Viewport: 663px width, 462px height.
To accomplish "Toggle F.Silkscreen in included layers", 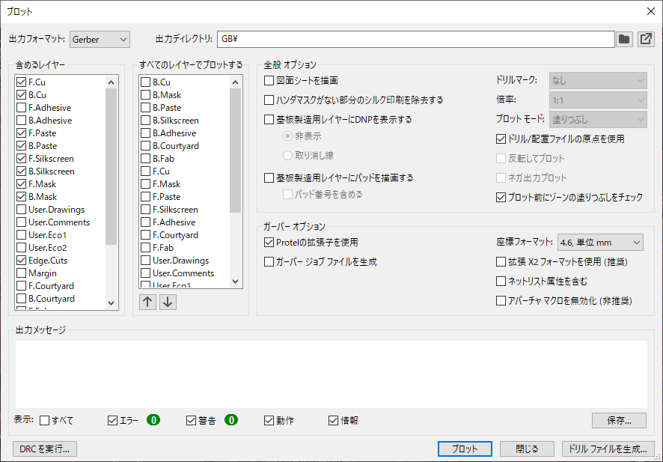I will [x=21, y=158].
